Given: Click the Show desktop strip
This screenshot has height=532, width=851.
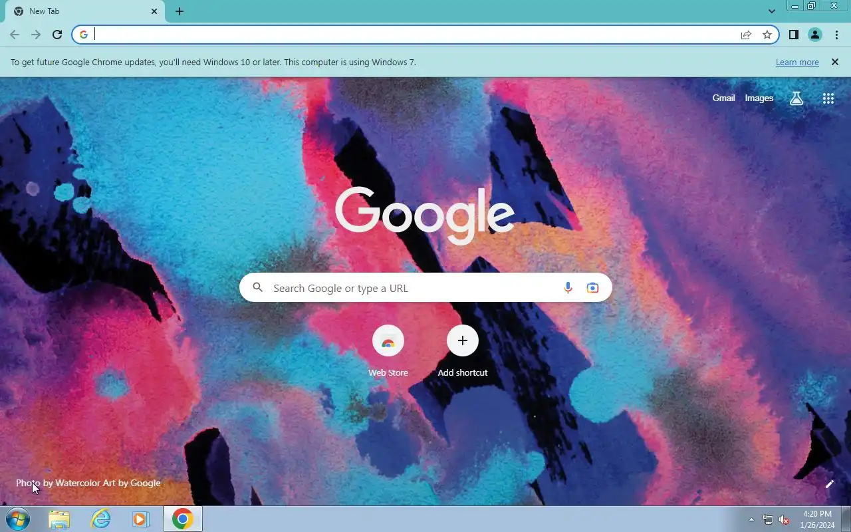Looking at the screenshot, I should pyautogui.click(x=846, y=519).
